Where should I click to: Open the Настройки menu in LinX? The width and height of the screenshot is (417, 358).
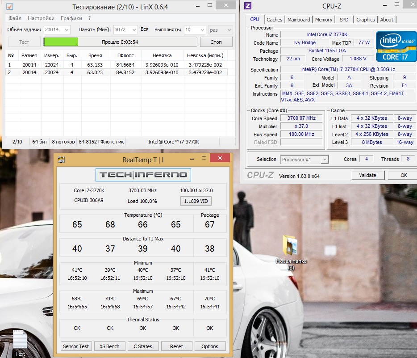click(41, 18)
